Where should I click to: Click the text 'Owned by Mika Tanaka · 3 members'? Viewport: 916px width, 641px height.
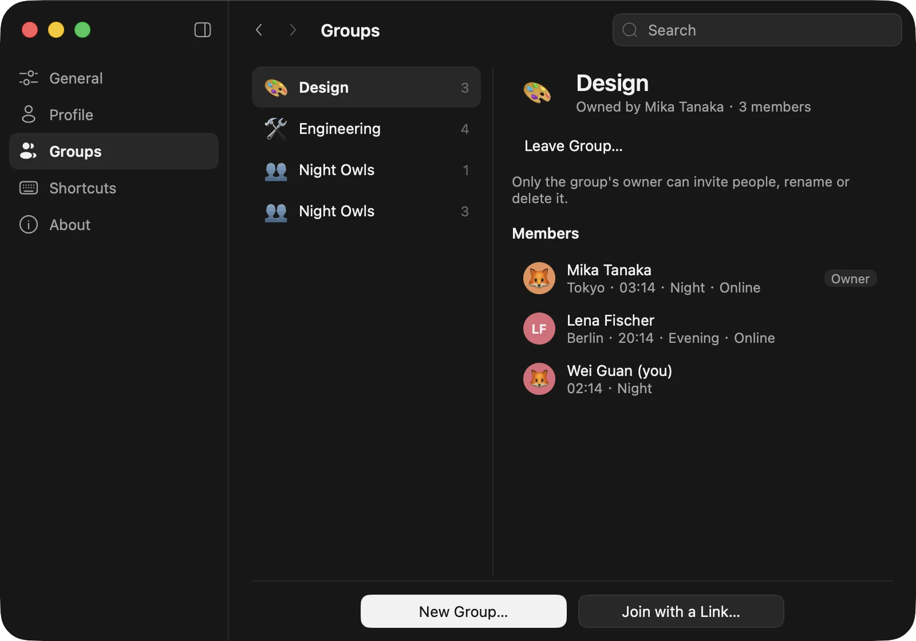[693, 107]
